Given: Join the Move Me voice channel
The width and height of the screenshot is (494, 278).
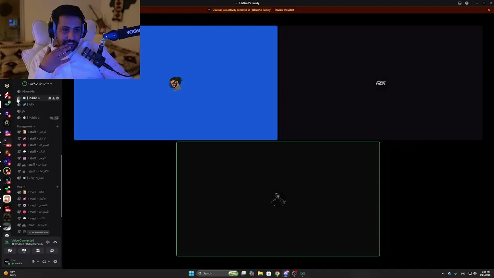Looking at the screenshot, I should [x=38, y=92].
